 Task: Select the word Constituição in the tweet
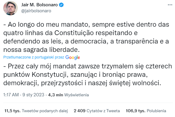[x=74, y=33]
